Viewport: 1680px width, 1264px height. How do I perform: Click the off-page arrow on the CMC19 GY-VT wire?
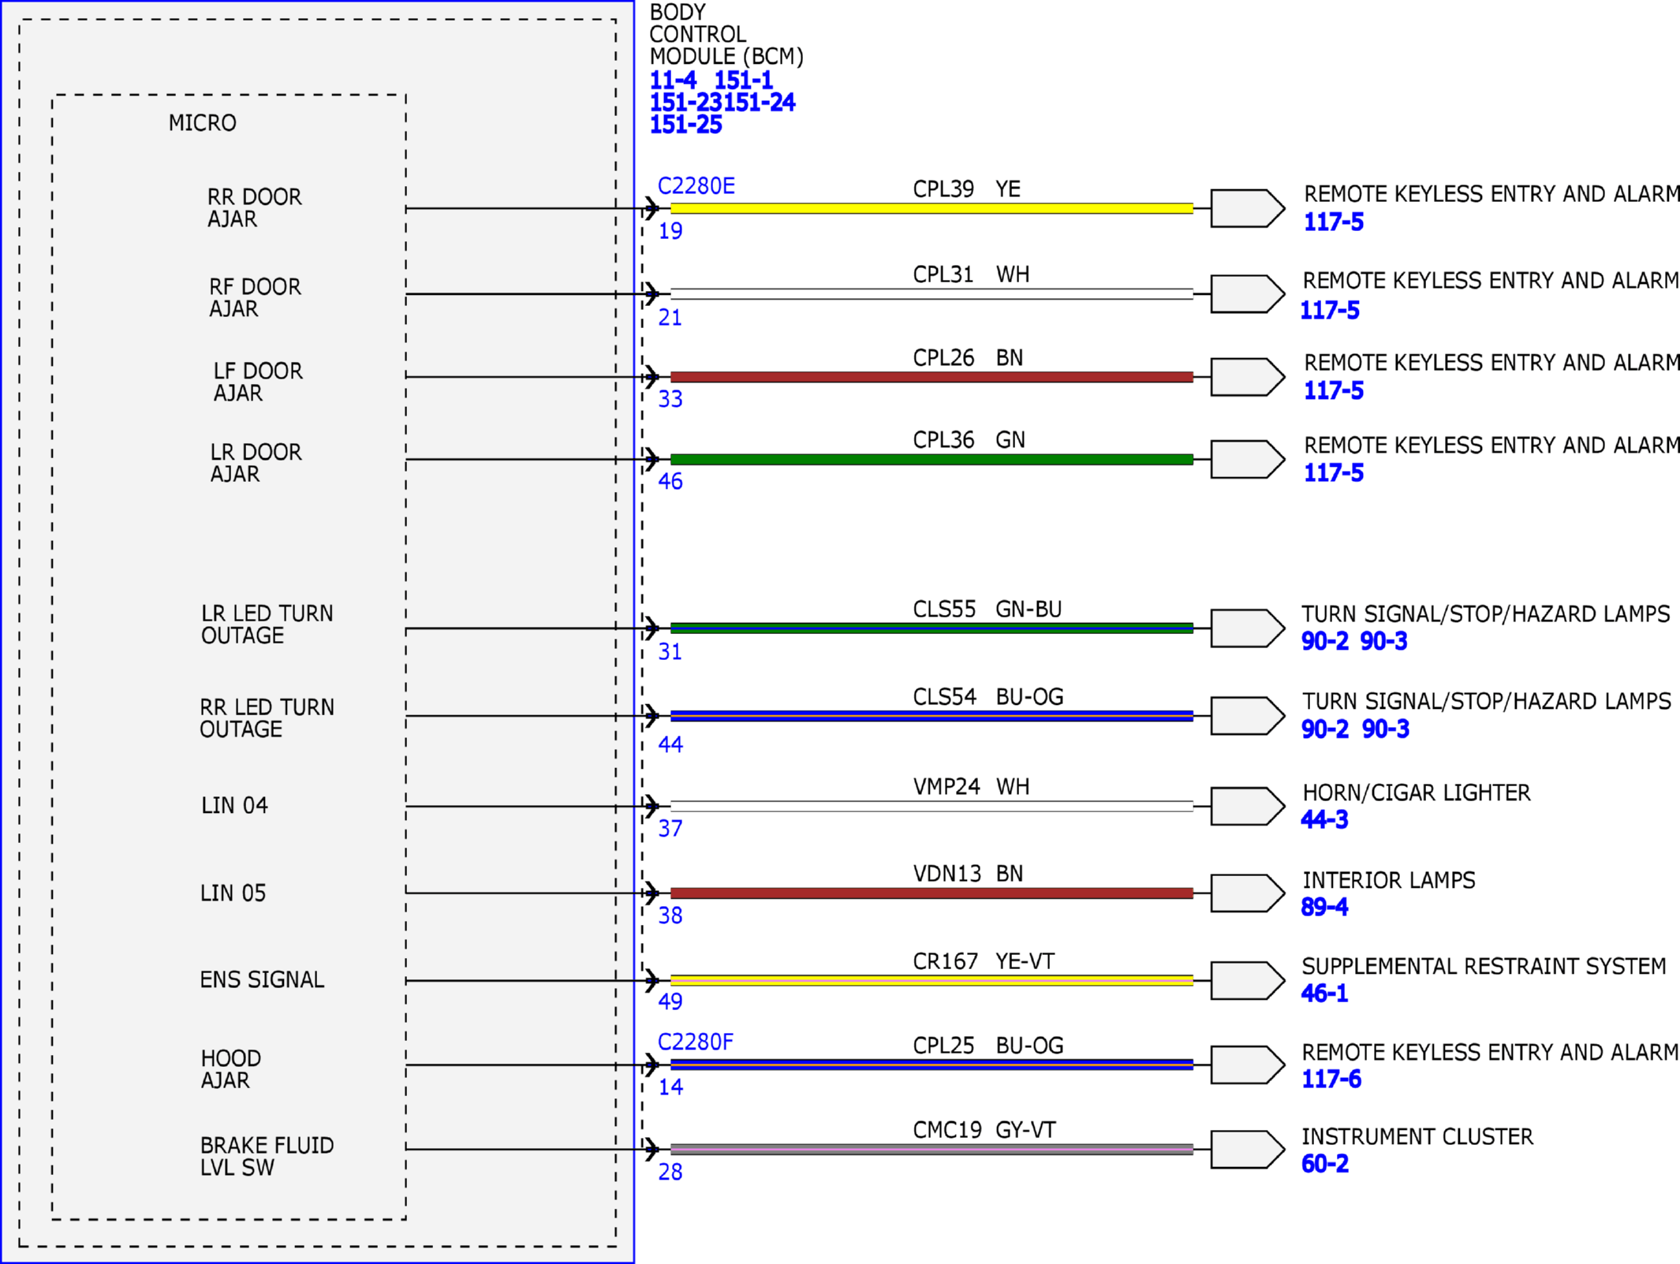(x=1247, y=1150)
